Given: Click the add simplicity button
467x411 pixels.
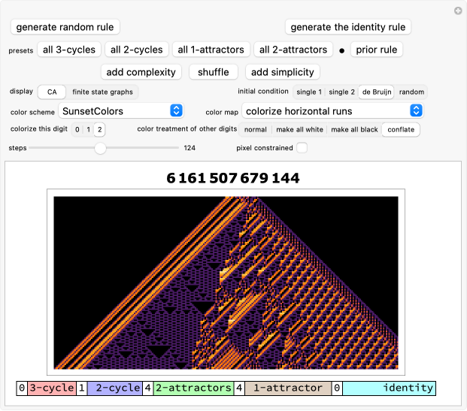Looking at the screenshot, I should 282,72.
